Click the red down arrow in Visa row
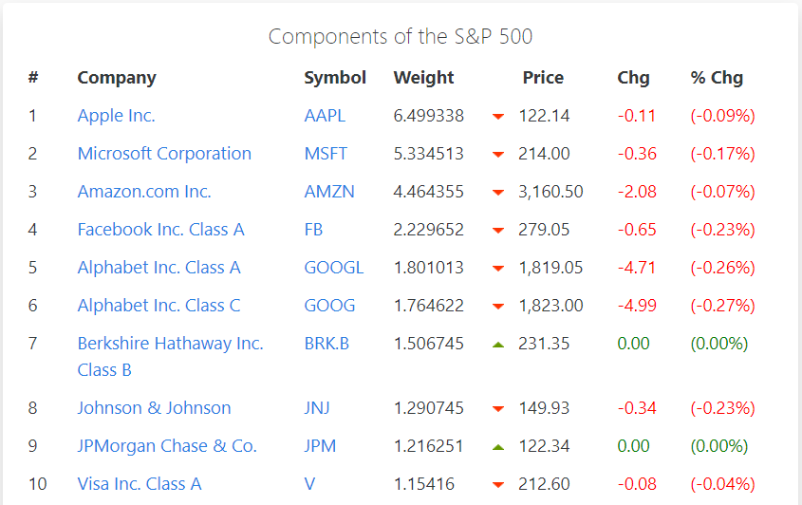Image resolution: width=802 pixels, height=505 pixels. 498,485
